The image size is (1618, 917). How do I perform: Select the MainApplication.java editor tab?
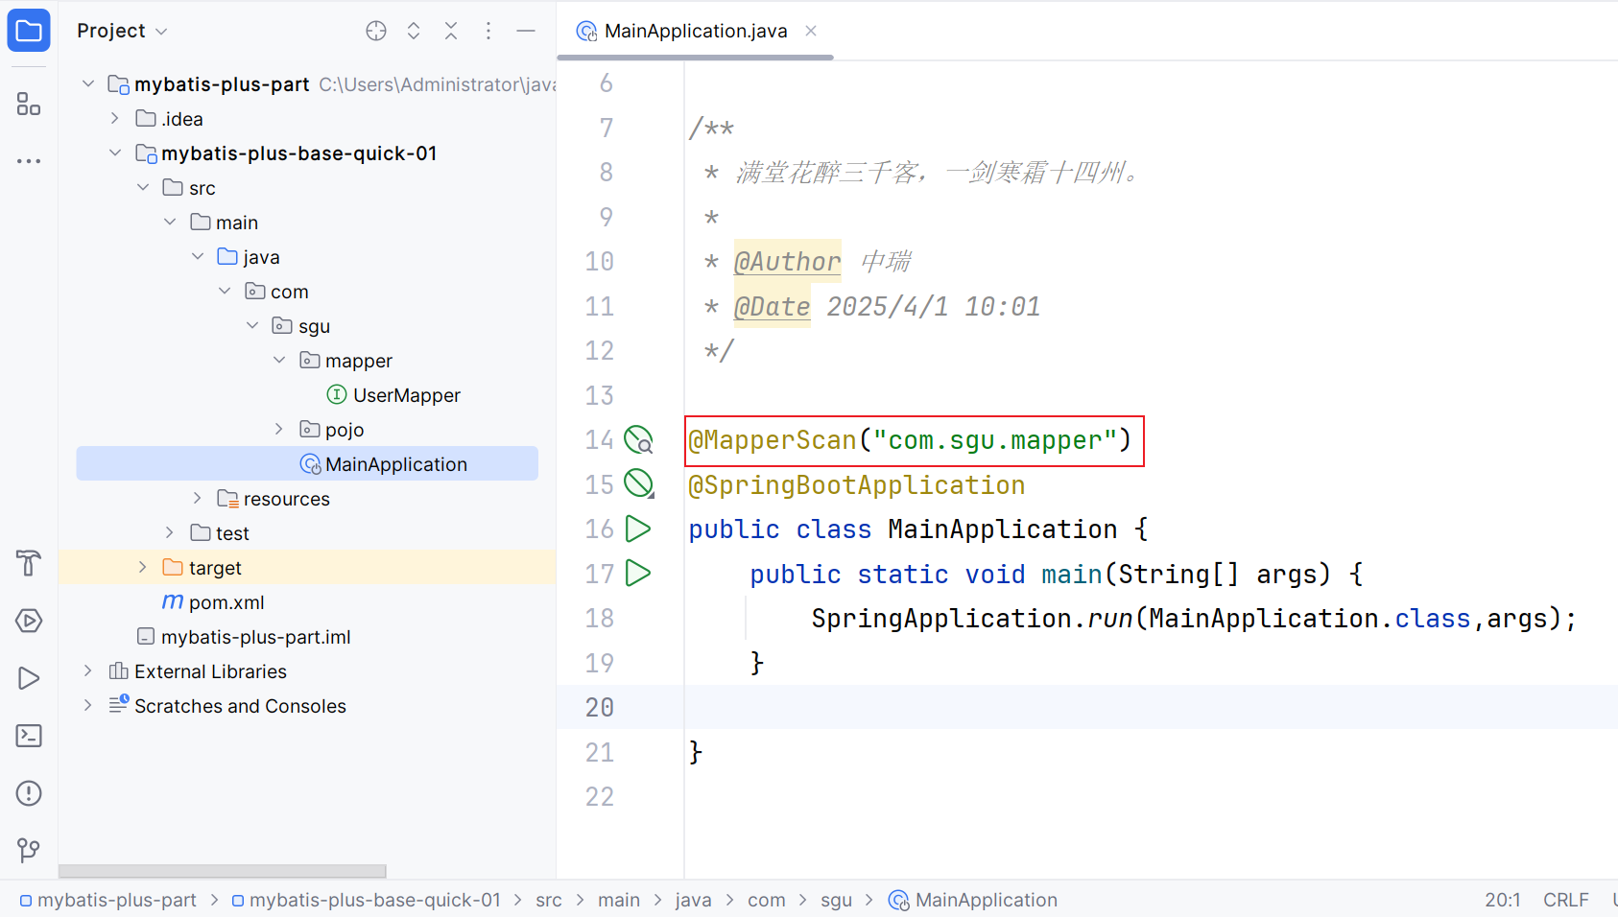tap(696, 31)
